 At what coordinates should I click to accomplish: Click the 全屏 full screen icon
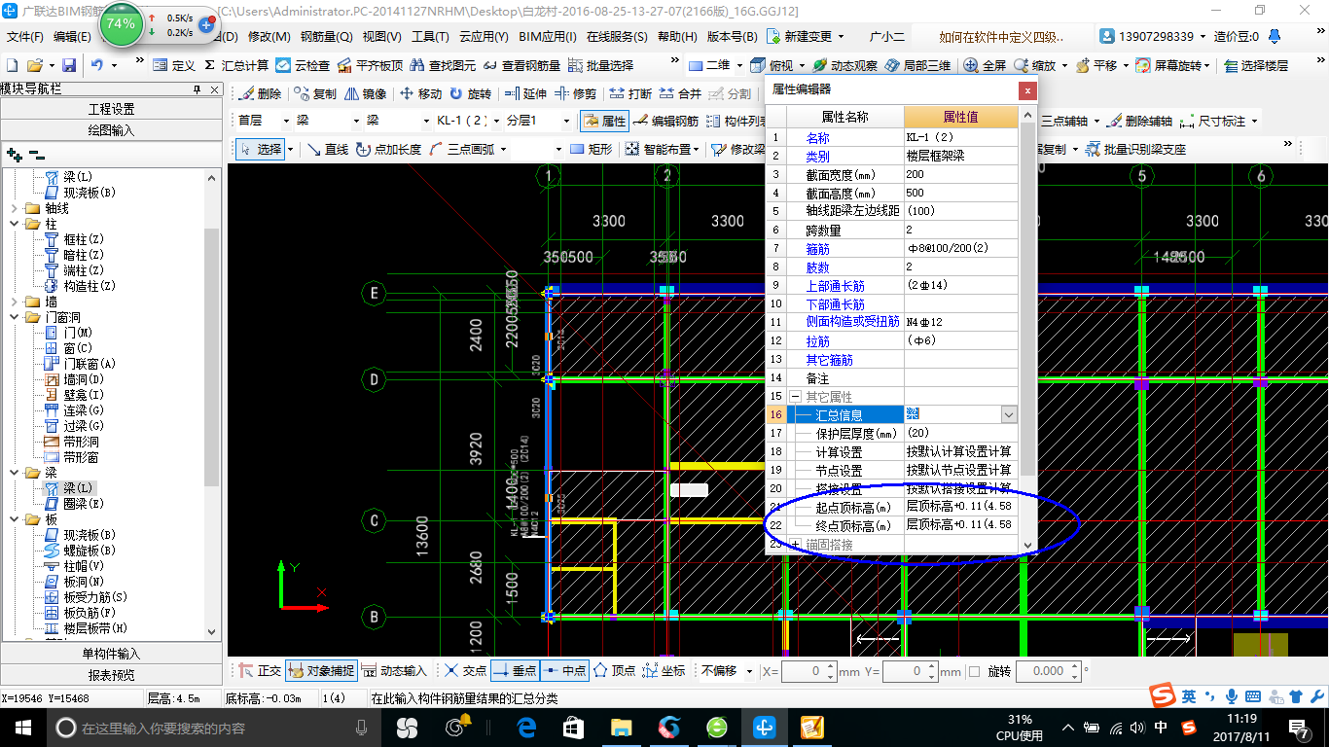[x=985, y=65]
